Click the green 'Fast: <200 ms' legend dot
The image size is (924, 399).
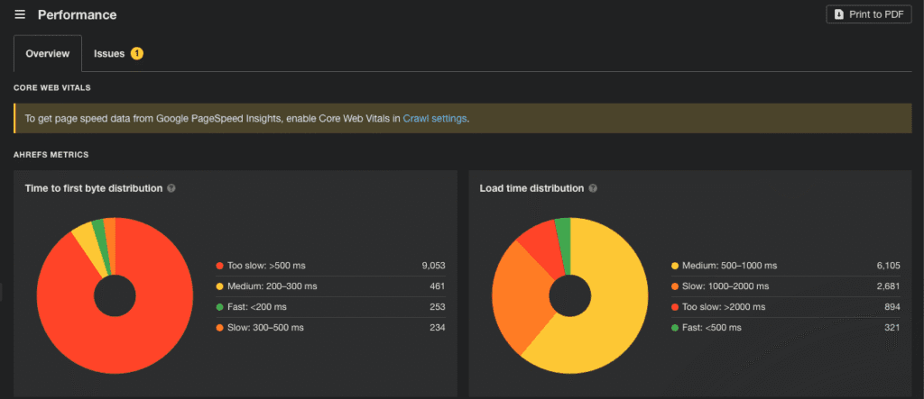[x=219, y=307]
